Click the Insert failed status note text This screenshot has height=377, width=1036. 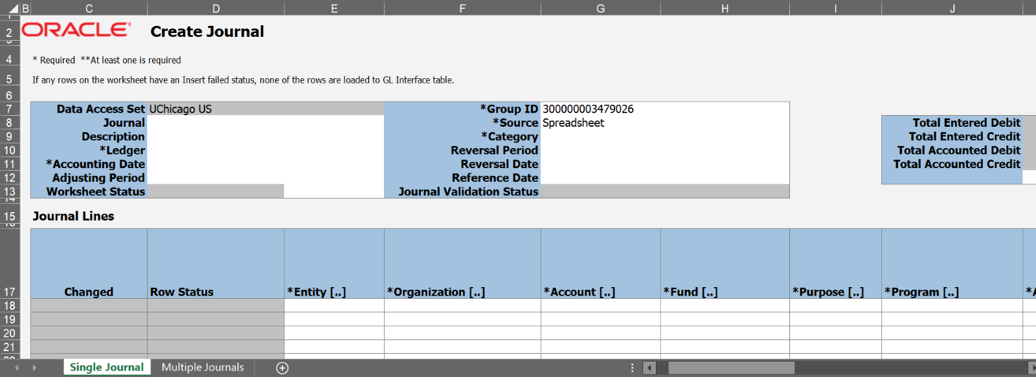point(243,80)
